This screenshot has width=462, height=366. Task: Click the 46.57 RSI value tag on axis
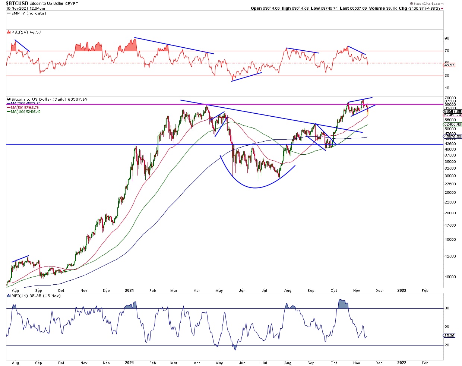(x=449, y=65)
